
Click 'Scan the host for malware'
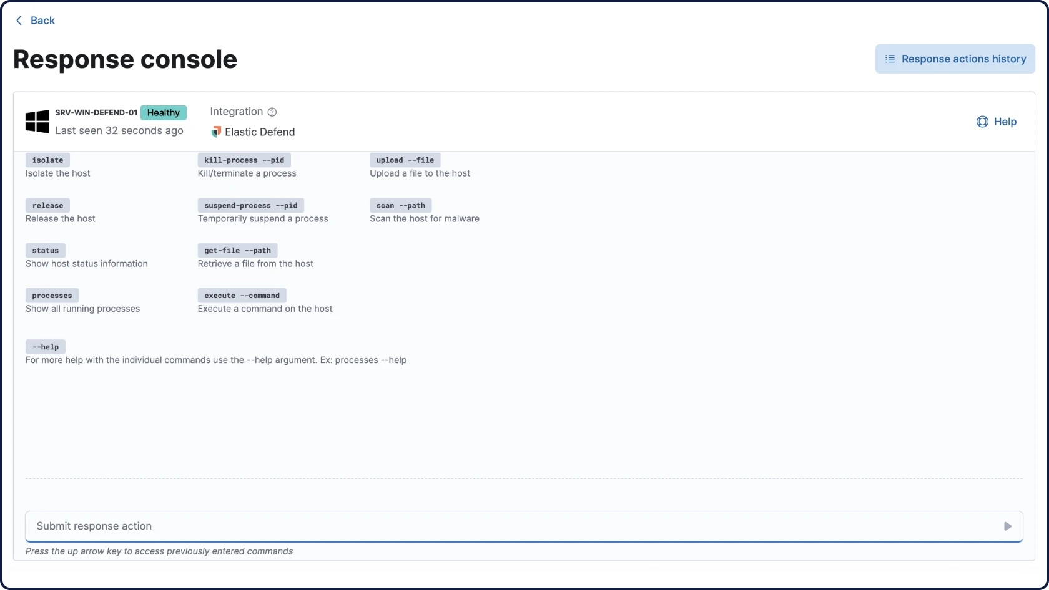coord(425,219)
